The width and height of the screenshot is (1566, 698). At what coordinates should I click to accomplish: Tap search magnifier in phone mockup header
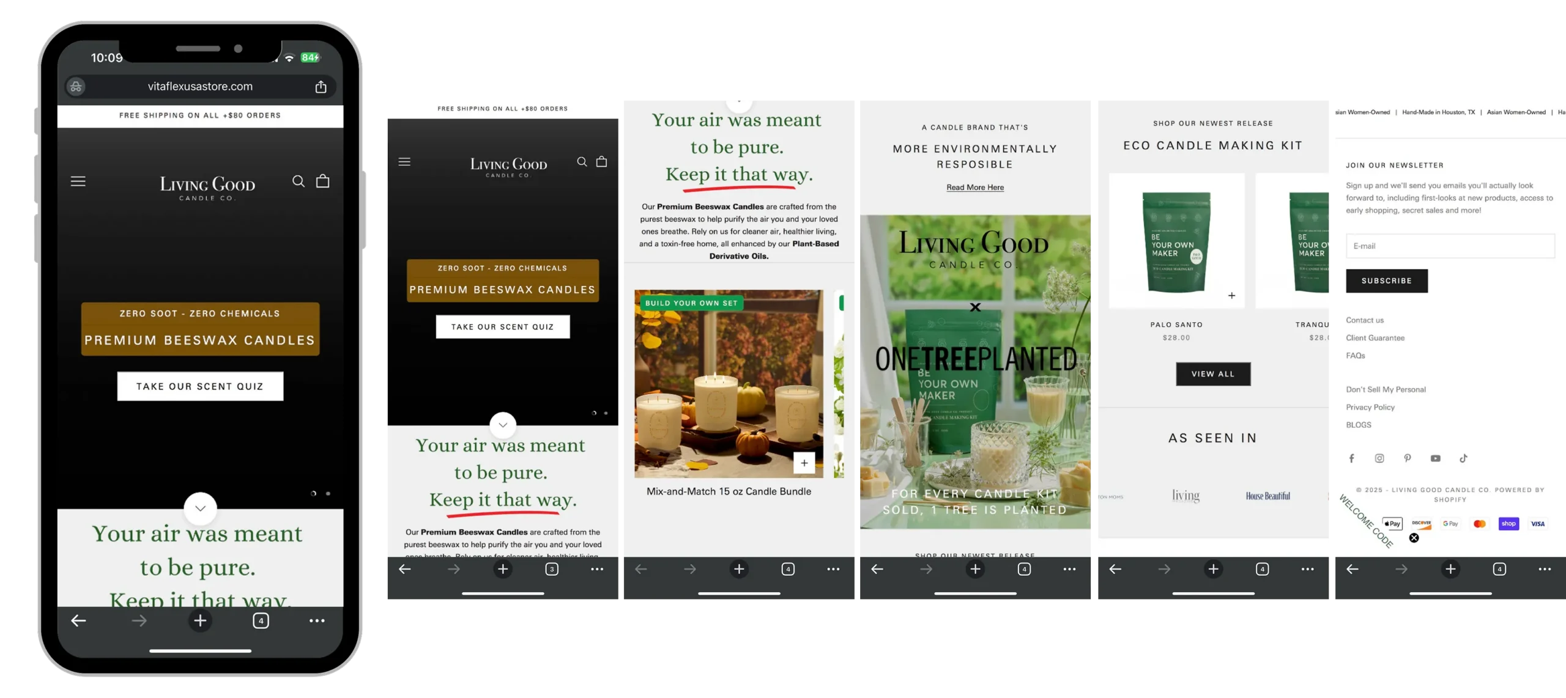299,182
